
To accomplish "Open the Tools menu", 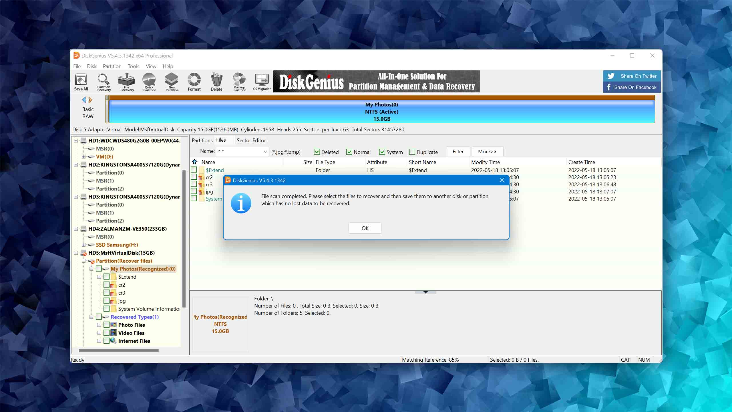I will [x=134, y=66].
